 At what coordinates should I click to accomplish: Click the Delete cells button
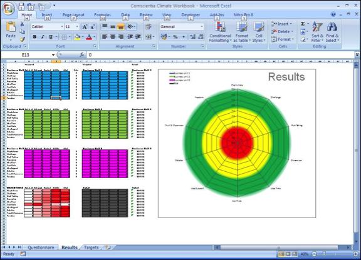283,31
